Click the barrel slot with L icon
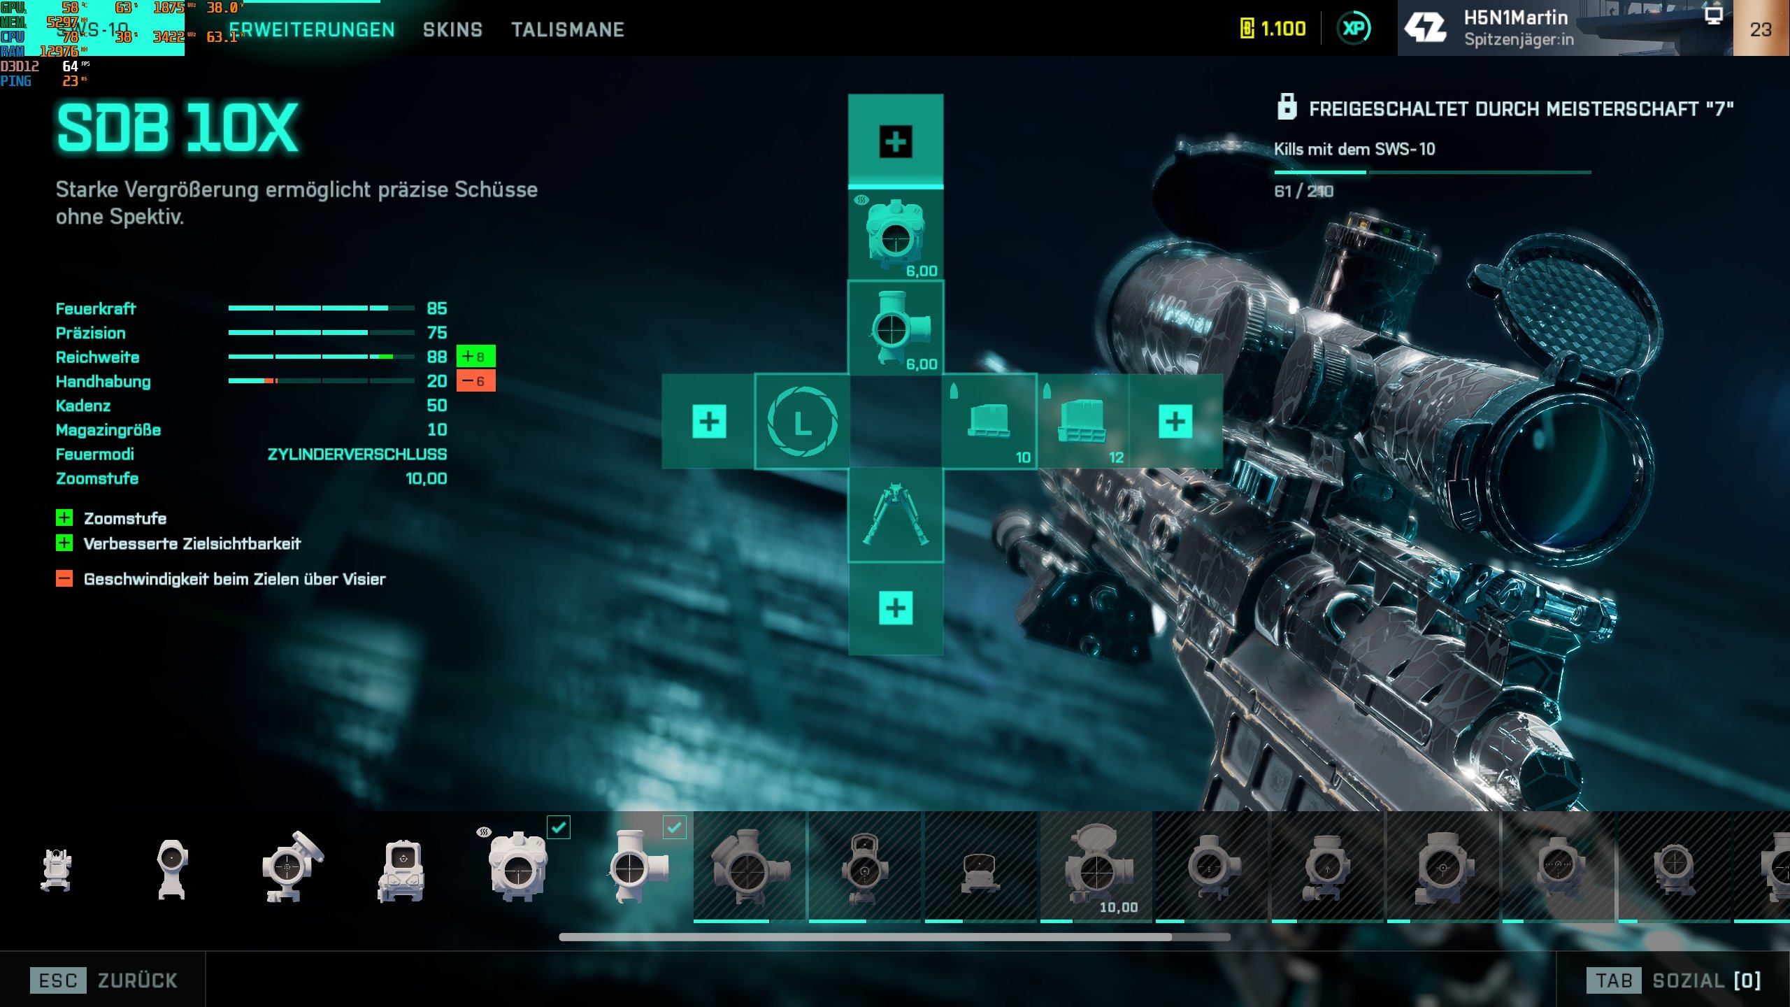This screenshot has height=1007, width=1790. (x=802, y=421)
